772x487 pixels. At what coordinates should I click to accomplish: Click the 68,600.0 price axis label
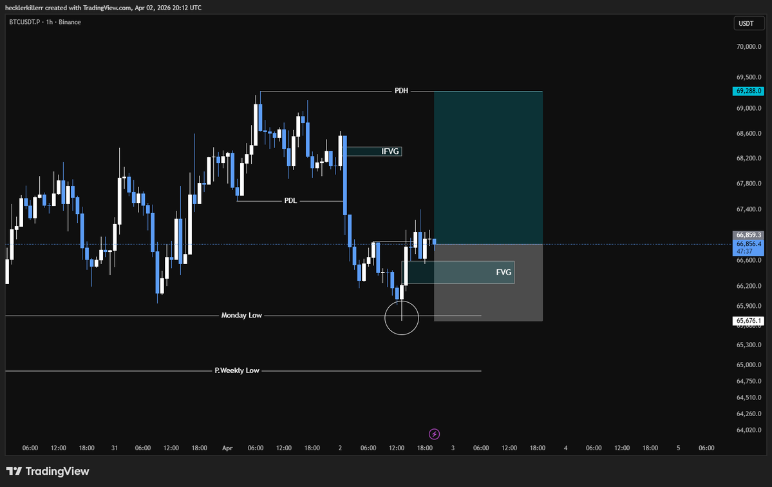[x=748, y=133]
